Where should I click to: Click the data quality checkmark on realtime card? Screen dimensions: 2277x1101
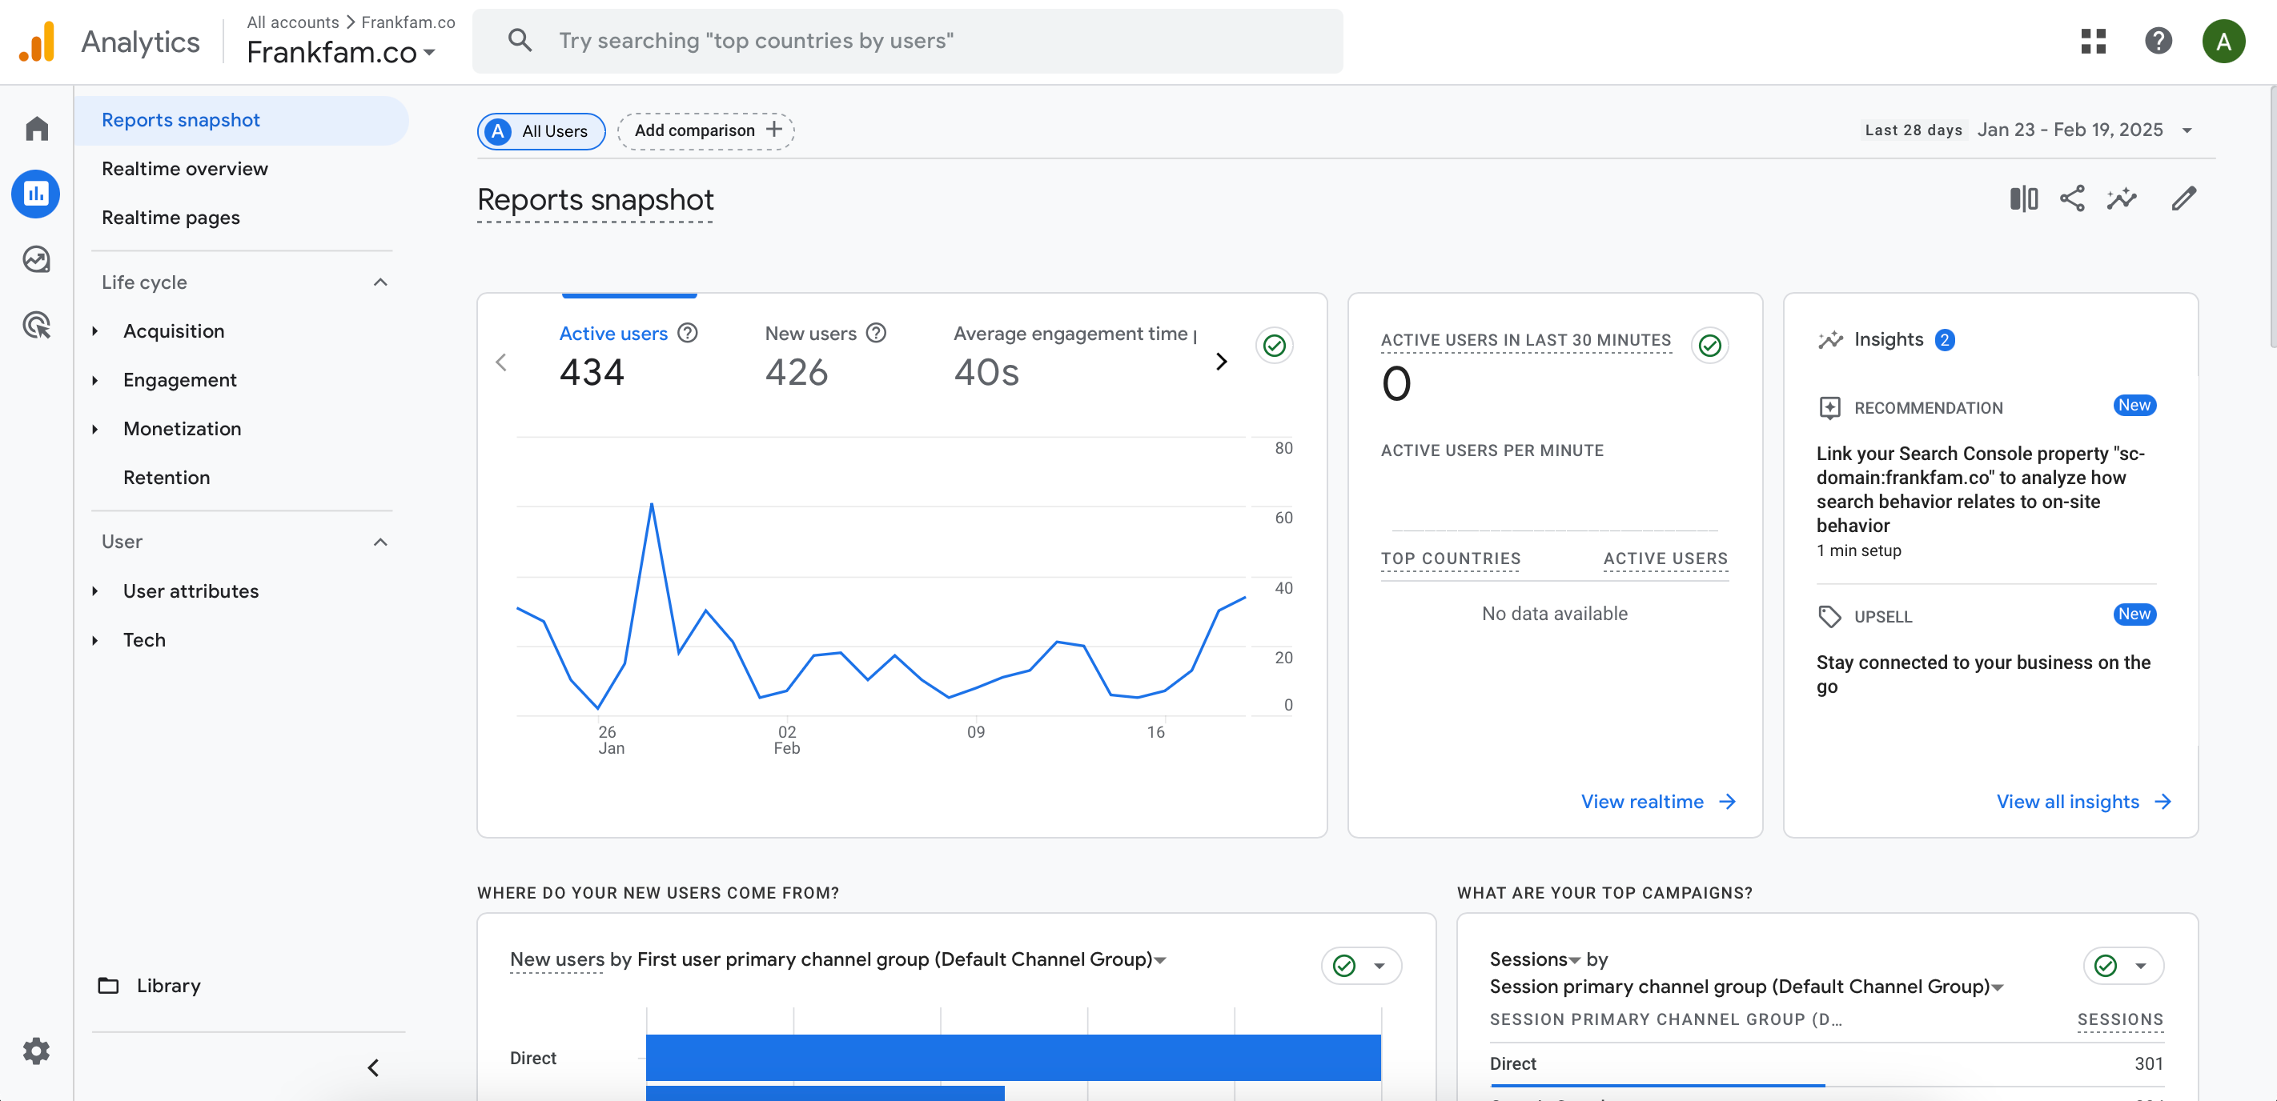1709,346
